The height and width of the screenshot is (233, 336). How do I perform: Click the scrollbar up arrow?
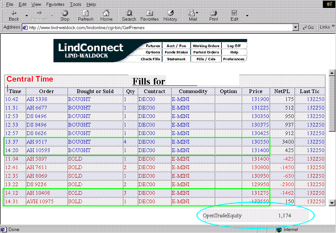point(332,73)
